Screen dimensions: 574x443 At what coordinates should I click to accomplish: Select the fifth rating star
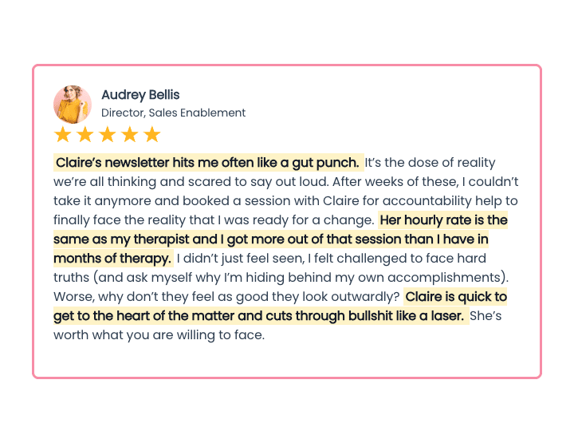(152, 134)
